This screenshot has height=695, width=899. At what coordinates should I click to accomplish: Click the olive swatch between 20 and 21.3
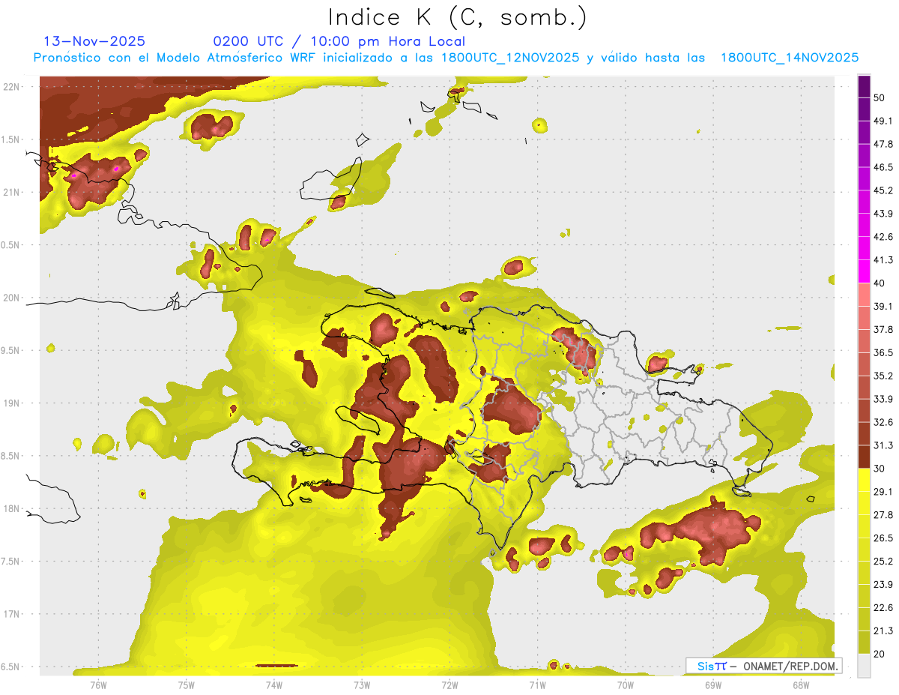(864, 643)
